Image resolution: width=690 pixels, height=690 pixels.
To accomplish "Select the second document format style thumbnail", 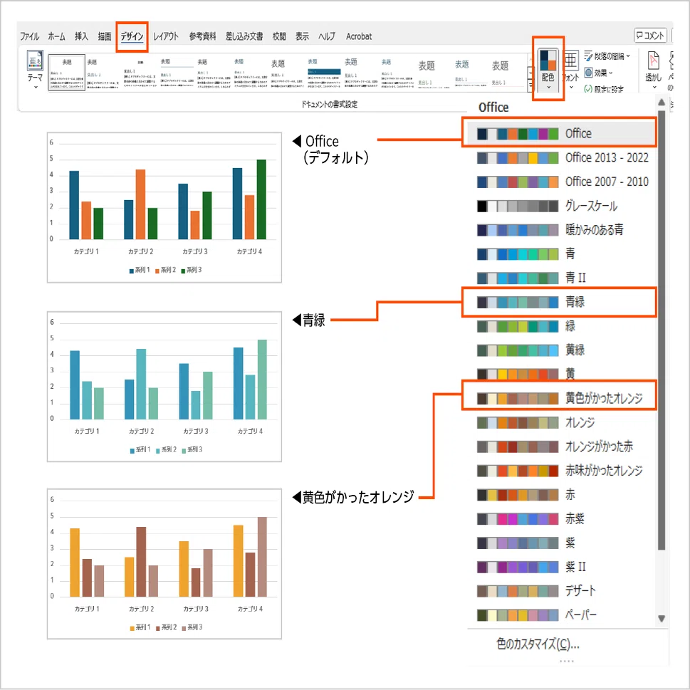I will [x=103, y=72].
